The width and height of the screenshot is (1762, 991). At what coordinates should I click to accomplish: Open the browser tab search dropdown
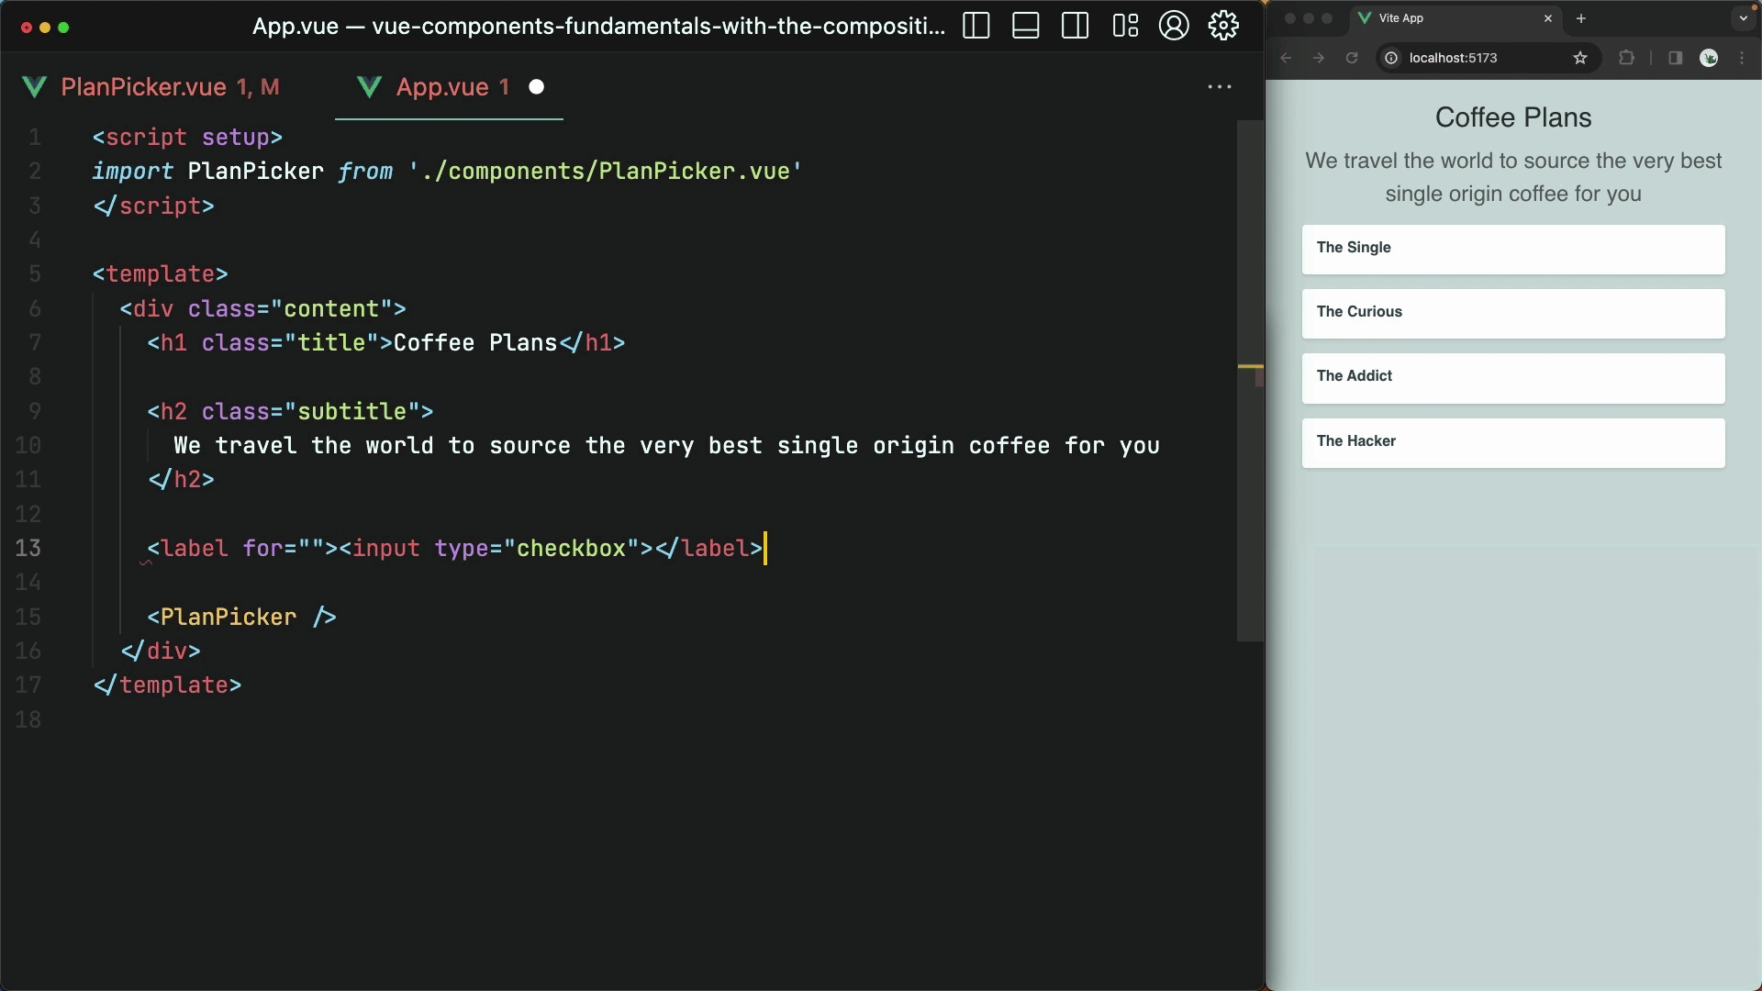pyautogui.click(x=1744, y=18)
